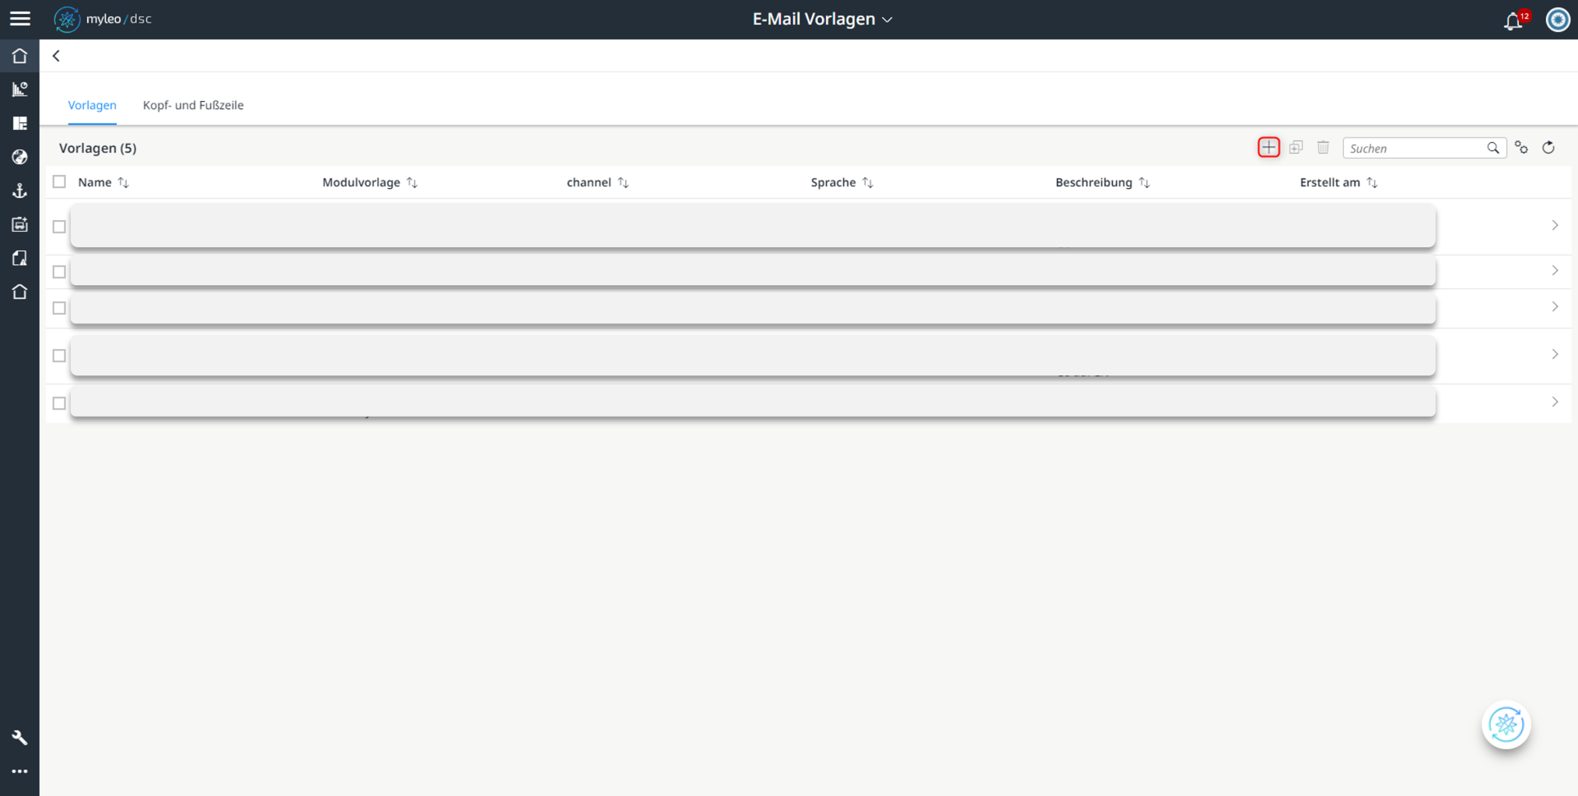1578x796 pixels.
Task: Click the Vorlagen (5) heading
Action: point(98,148)
